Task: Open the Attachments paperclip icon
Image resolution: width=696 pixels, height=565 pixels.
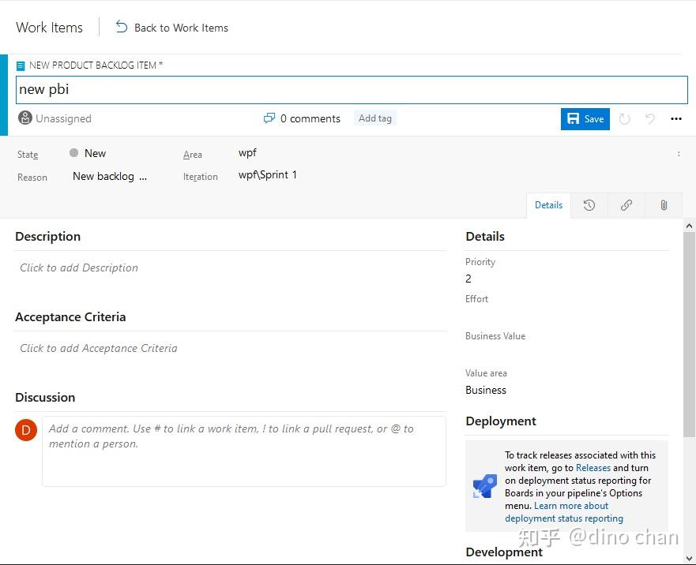Action: tap(663, 205)
